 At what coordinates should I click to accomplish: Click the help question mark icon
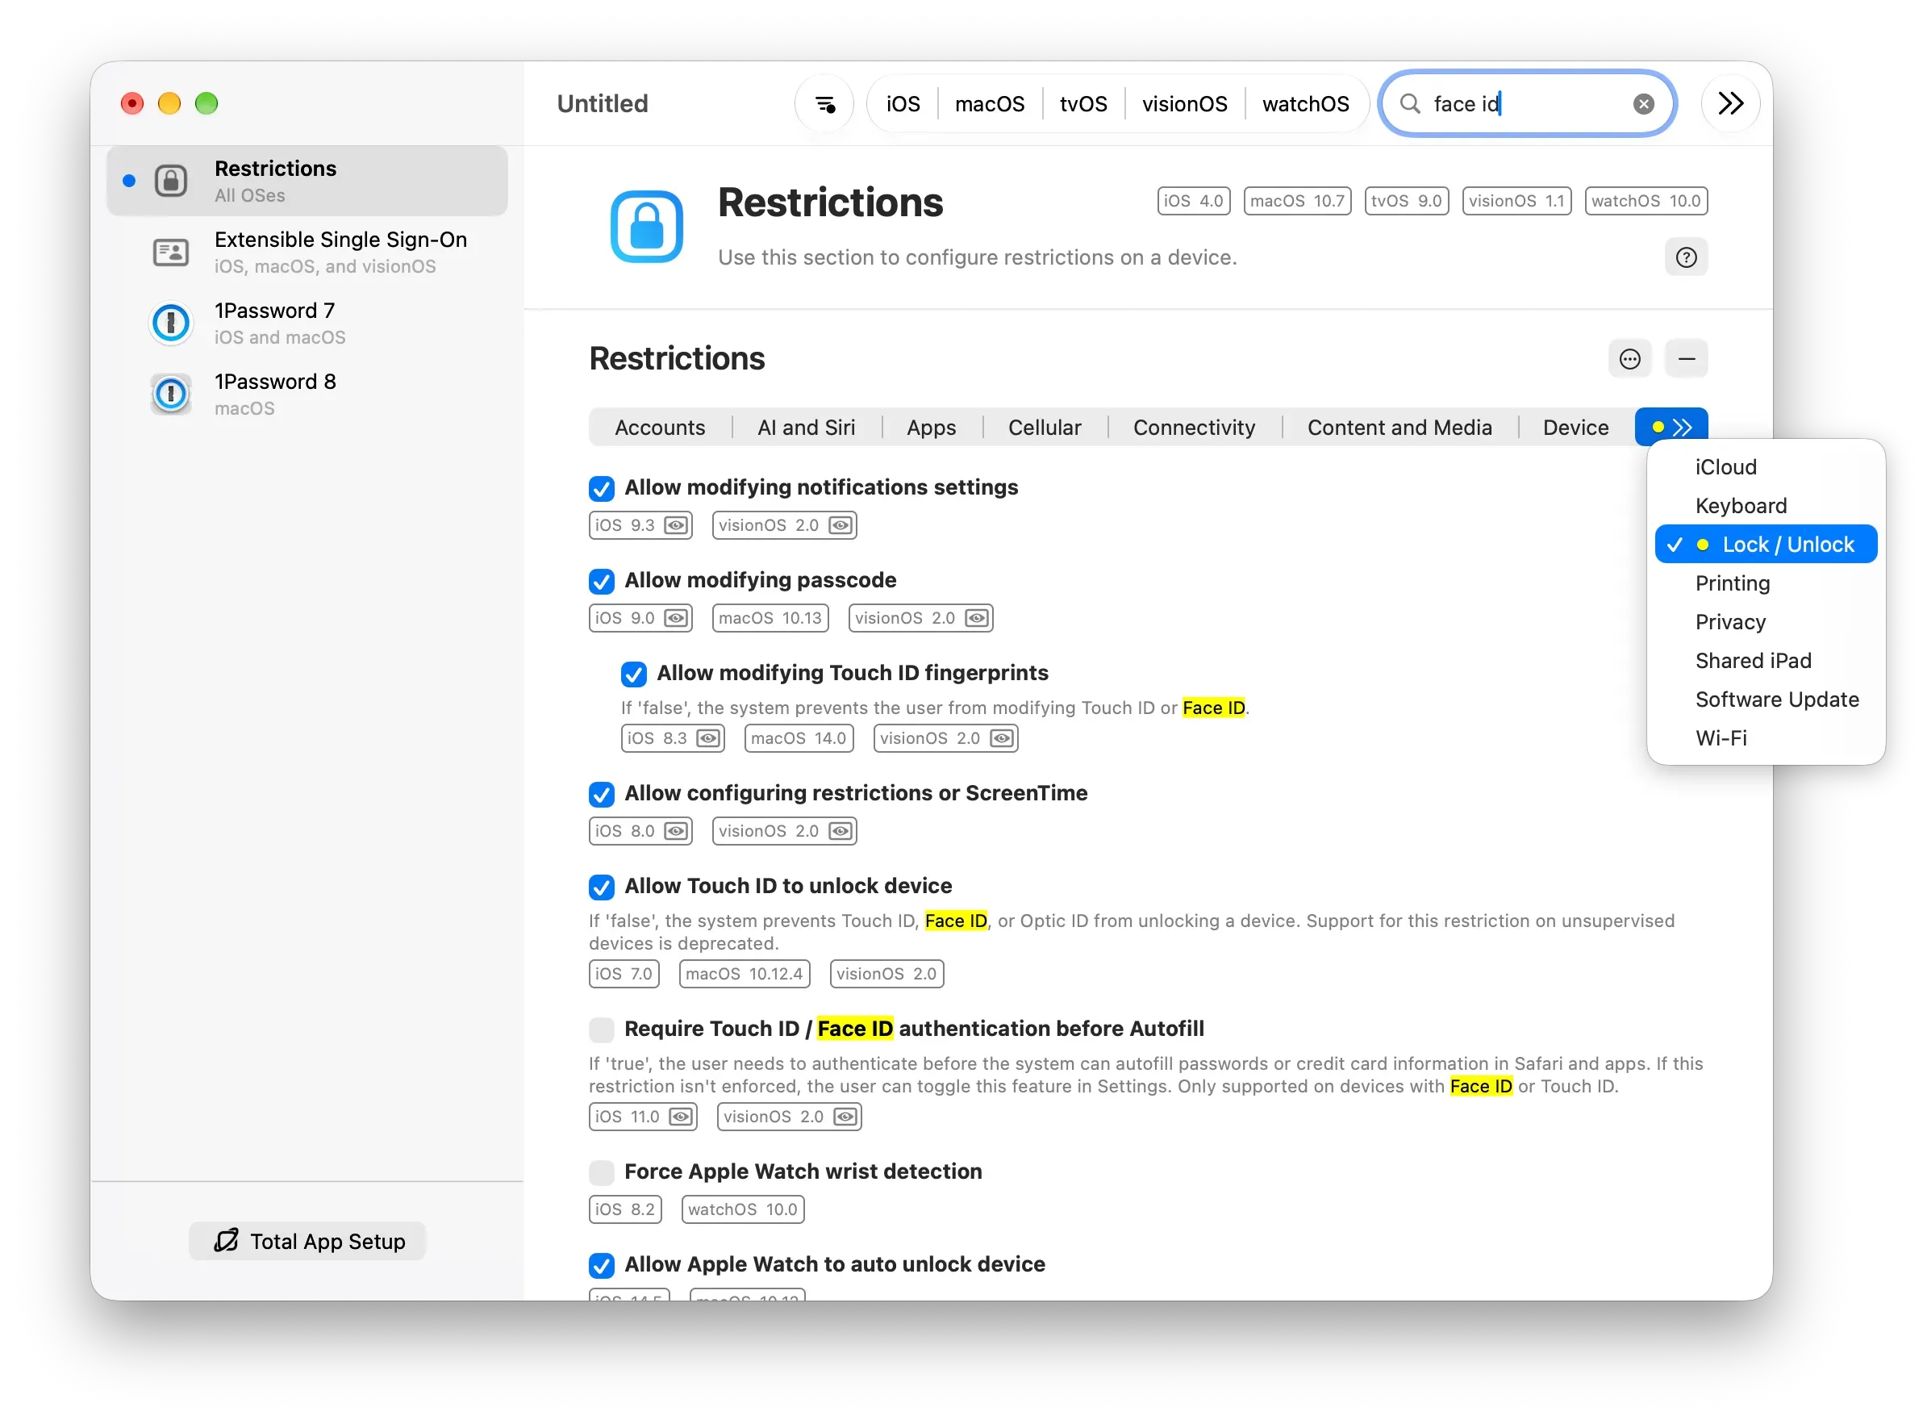click(x=1686, y=258)
